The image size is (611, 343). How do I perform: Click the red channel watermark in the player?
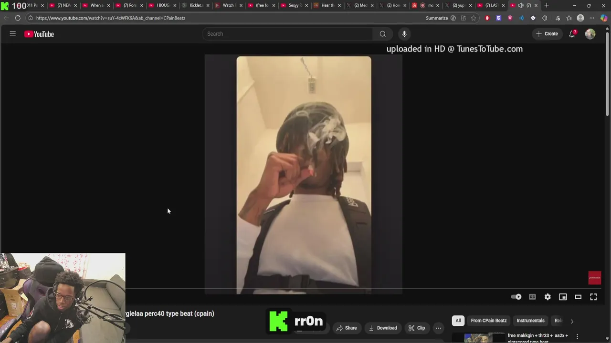tap(594, 278)
